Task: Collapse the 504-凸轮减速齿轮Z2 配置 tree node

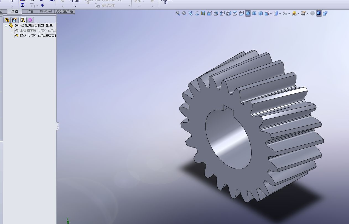Action: (x=6, y=25)
